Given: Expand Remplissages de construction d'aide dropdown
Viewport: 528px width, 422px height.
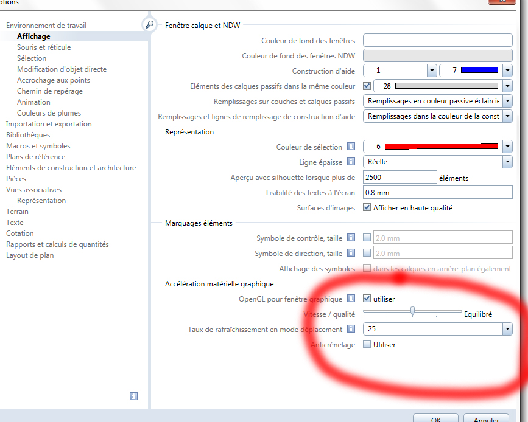Looking at the screenshot, I should point(507,116).
